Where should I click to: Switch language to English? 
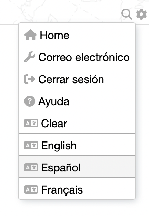point(77,144)
